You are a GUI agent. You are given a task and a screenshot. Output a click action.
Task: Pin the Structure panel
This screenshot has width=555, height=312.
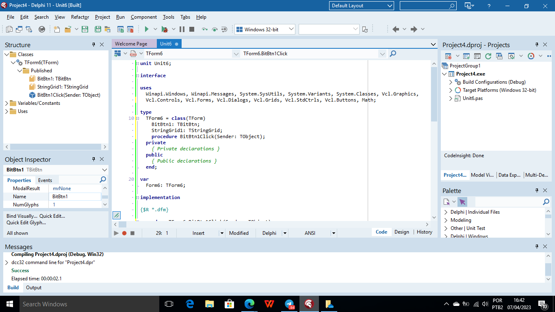coord(93,45)
